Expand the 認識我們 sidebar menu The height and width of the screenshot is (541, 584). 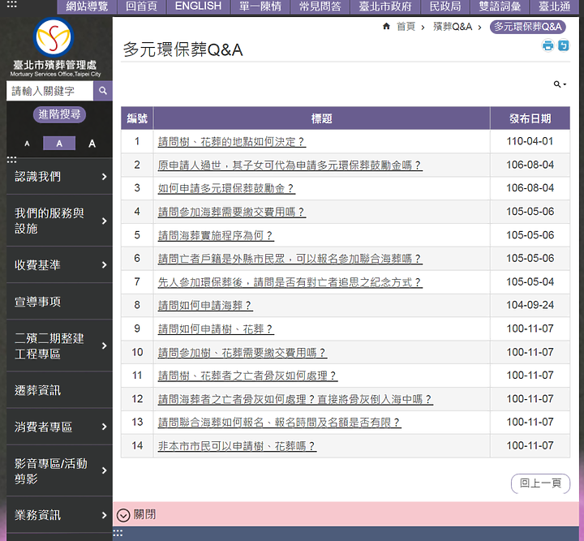[x=59, y=177]
